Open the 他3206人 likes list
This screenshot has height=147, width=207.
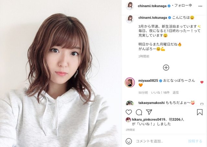pos(176,120)
